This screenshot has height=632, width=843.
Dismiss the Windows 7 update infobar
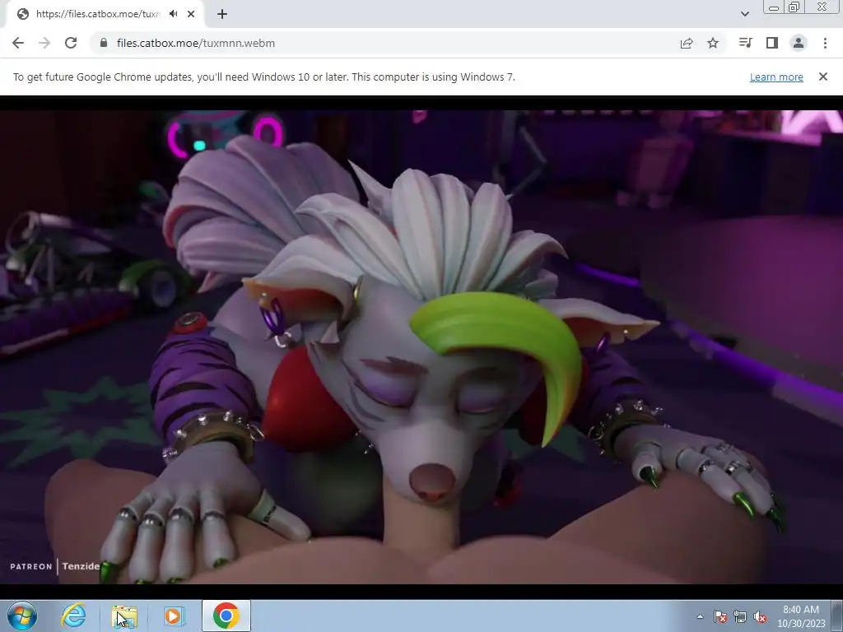click(x=823, y=77)
